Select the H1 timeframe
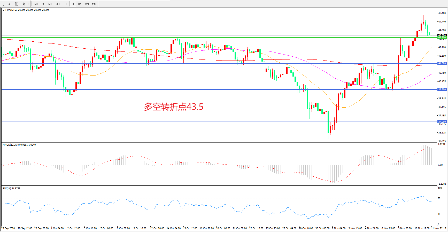Viewport: 448px width, 232px height. (65, 4)
